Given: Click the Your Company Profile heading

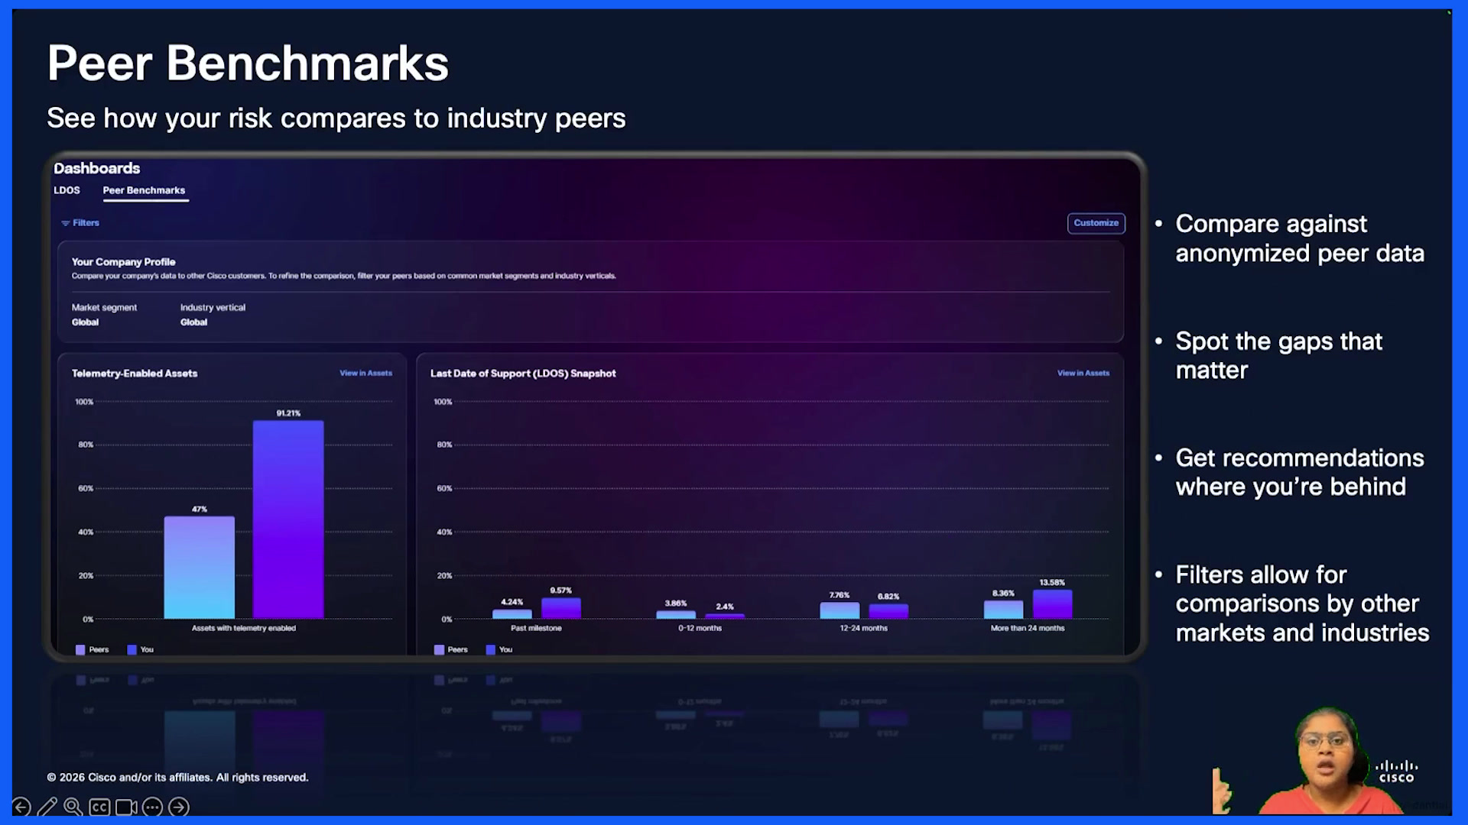Looking at the screenshot, I should click(x=123, y=262).
